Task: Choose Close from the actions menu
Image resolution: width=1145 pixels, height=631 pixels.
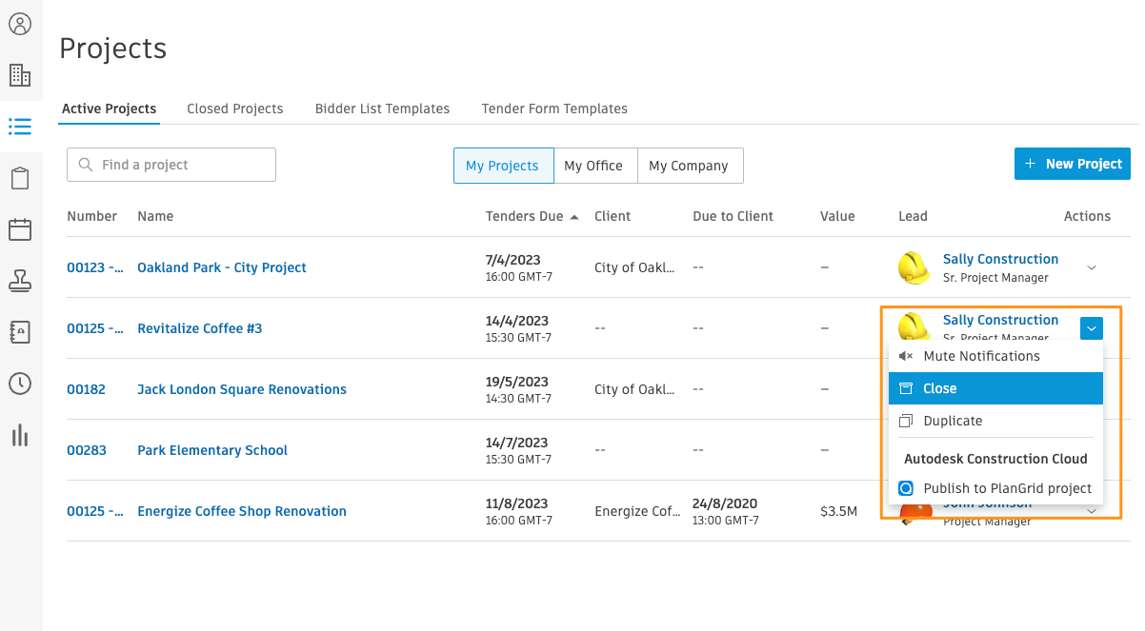Action: point(995,388)
